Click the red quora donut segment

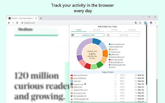(88, 66)
